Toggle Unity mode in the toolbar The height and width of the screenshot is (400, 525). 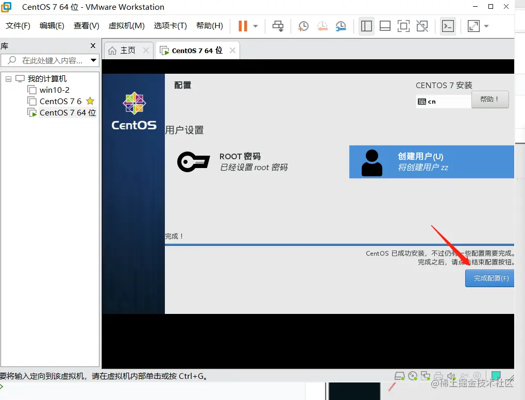pyautogui.click(x=422, y=26)
